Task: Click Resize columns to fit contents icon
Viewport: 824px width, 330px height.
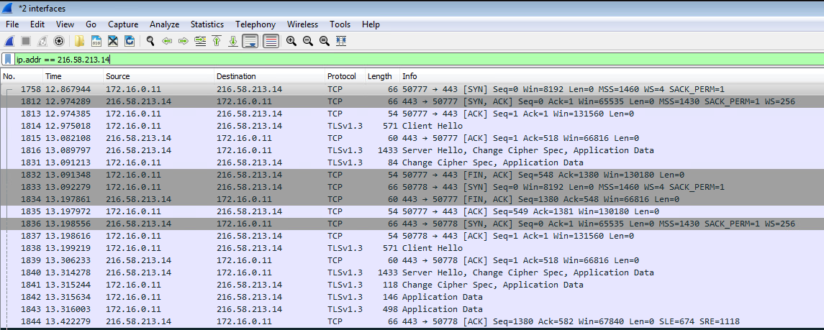Action: pyautogui.click(x=341, y=41)
